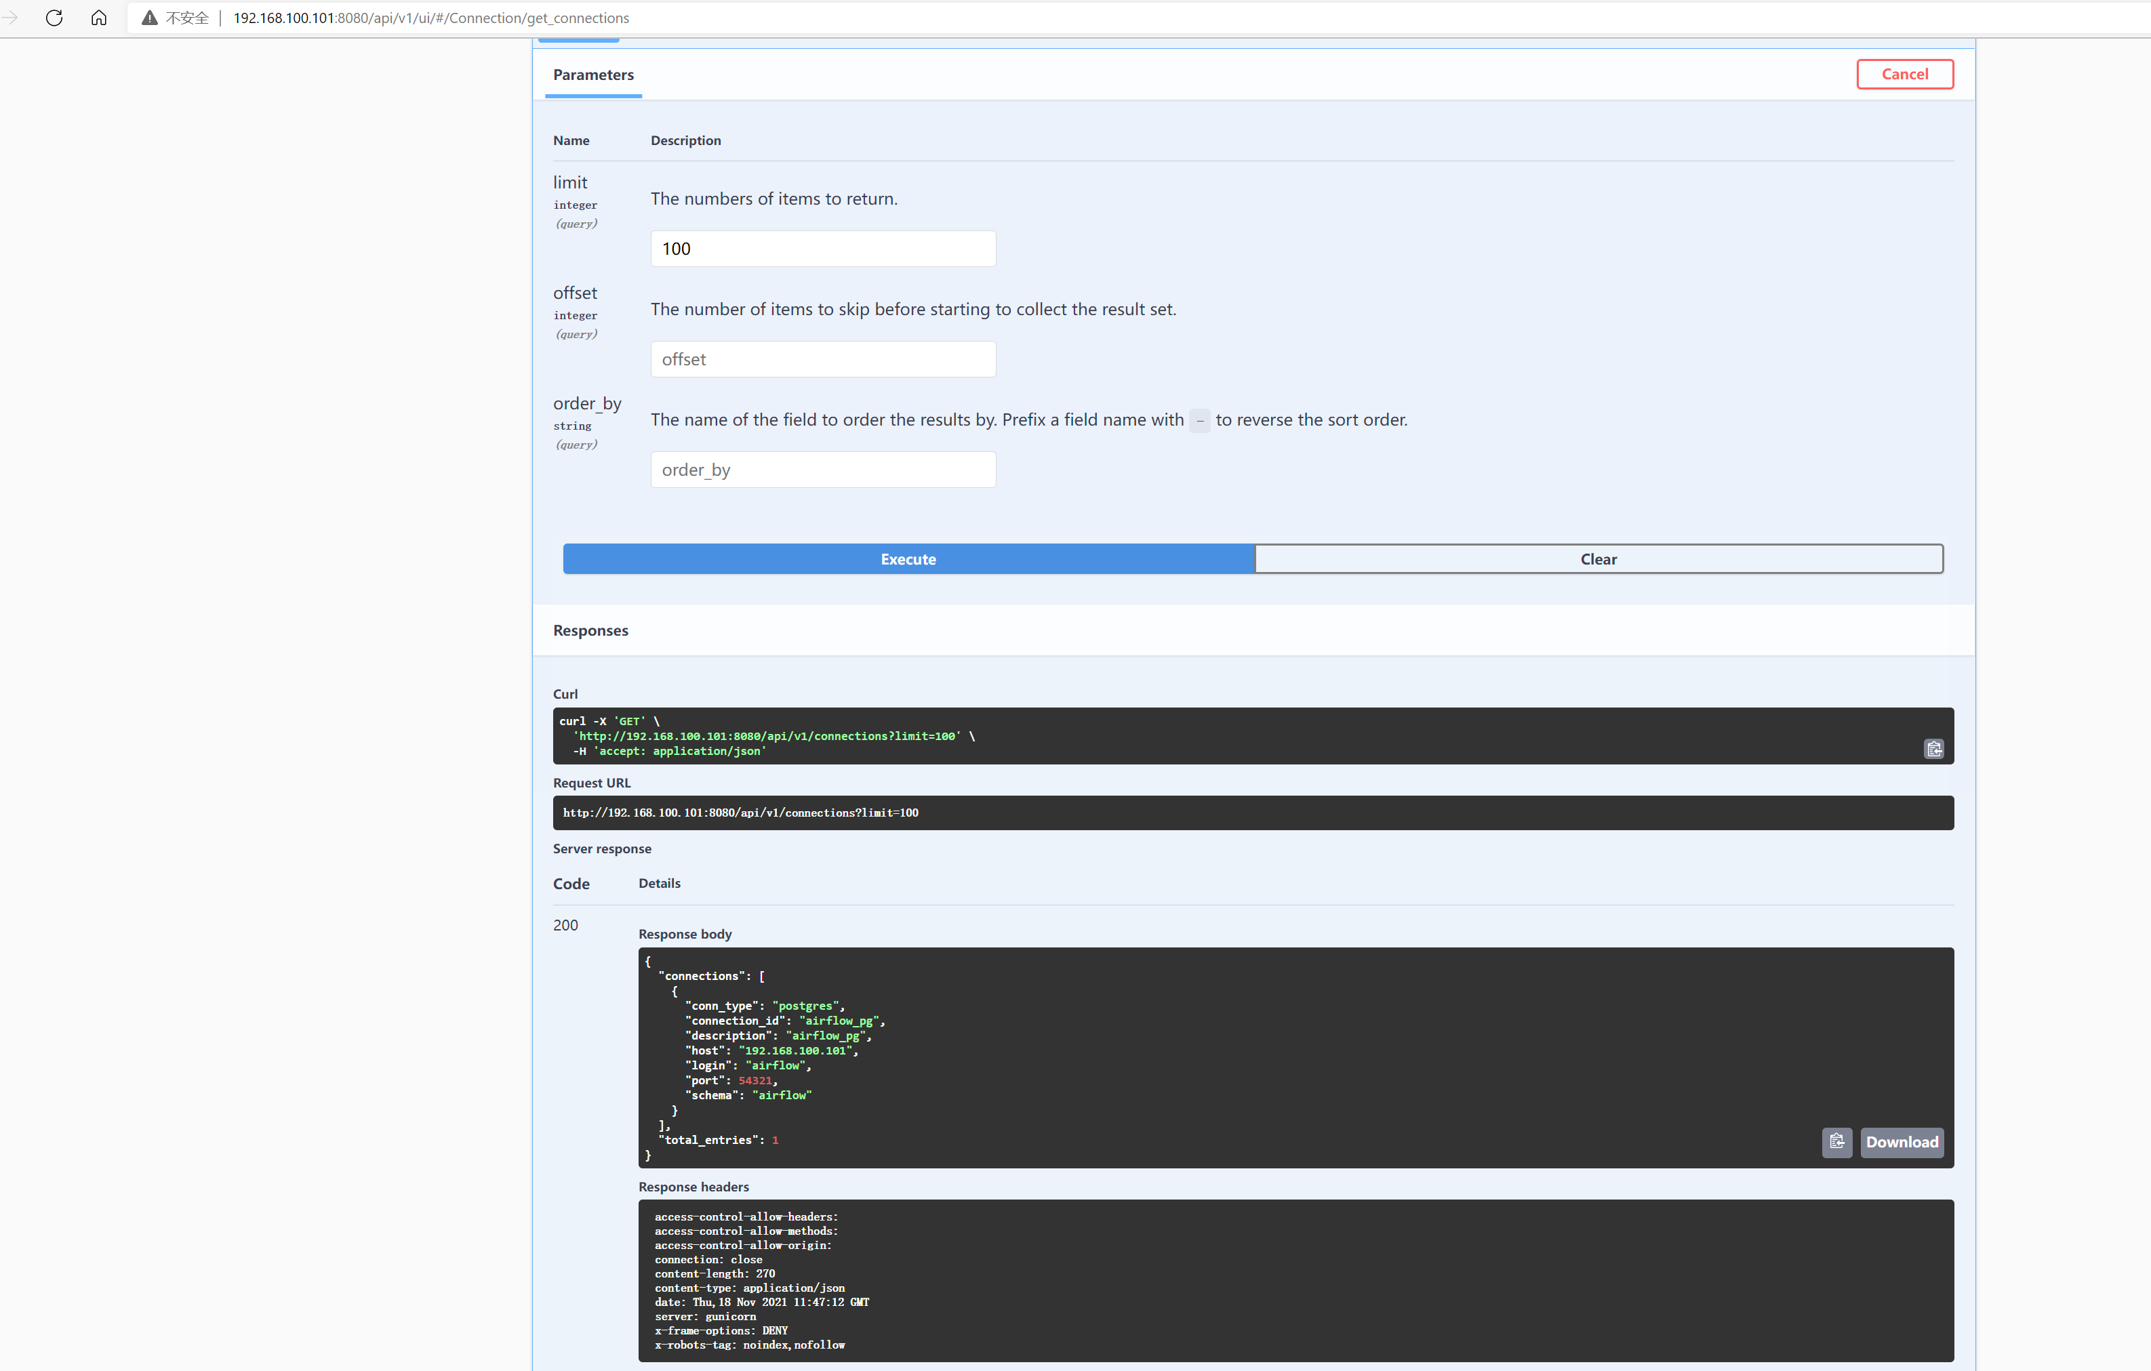Focus the limit input field
Viewport: 2151px width, 1371px height.
point(822,248)
